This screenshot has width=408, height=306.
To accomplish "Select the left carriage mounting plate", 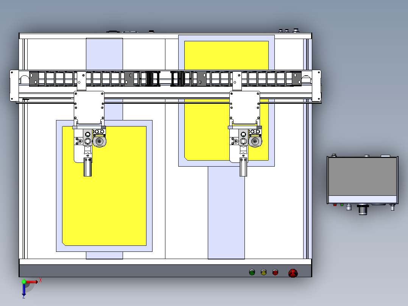I will 89,106.
